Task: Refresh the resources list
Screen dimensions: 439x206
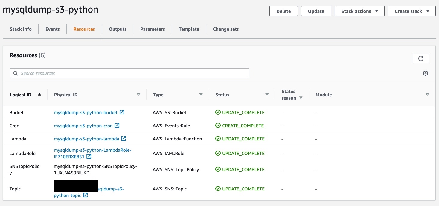Action: coord(421,58)
